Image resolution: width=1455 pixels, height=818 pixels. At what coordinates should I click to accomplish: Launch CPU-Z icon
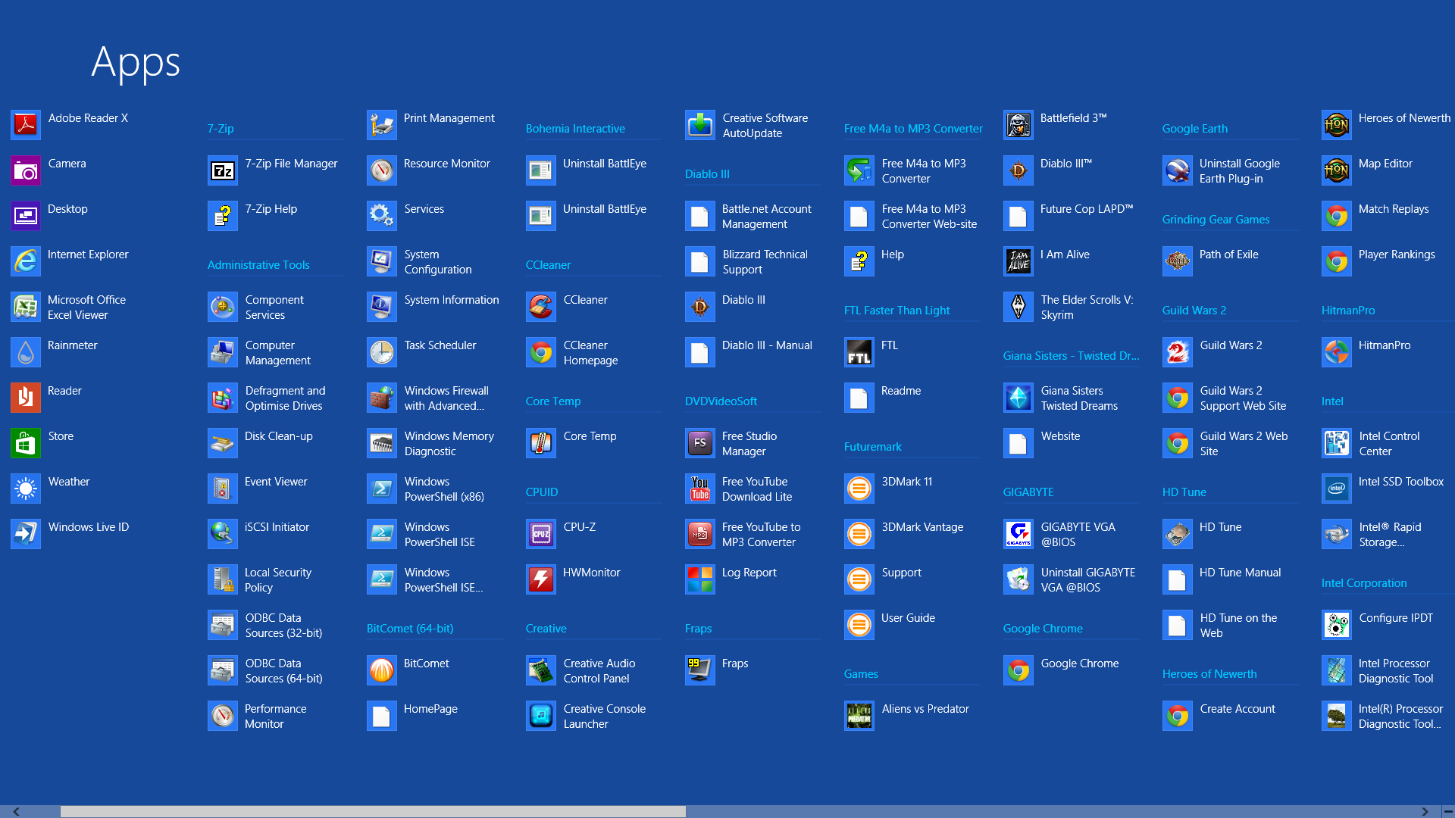pos(541,534)
